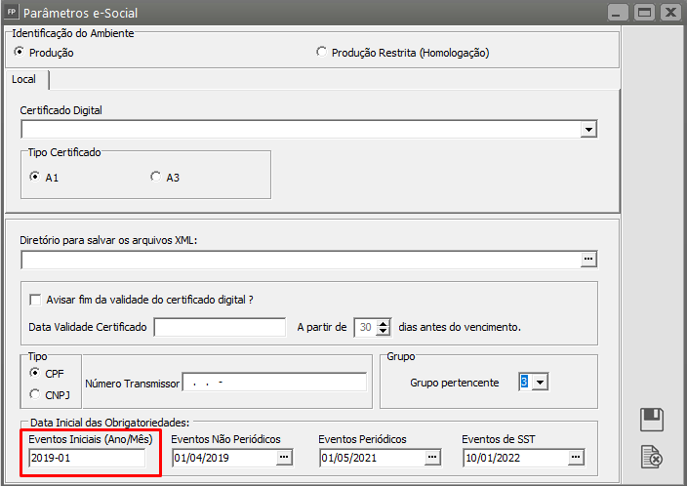
Task: Click the Eventos Não Periódicos date field
Action: tap(224, 458)
